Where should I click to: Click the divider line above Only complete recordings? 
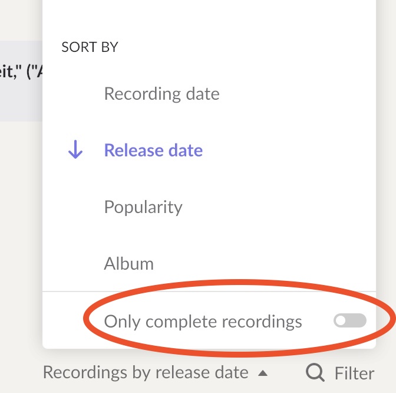pos(209,292)
